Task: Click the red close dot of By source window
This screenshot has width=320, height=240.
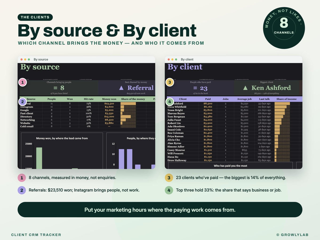Action: coord(21,59)
